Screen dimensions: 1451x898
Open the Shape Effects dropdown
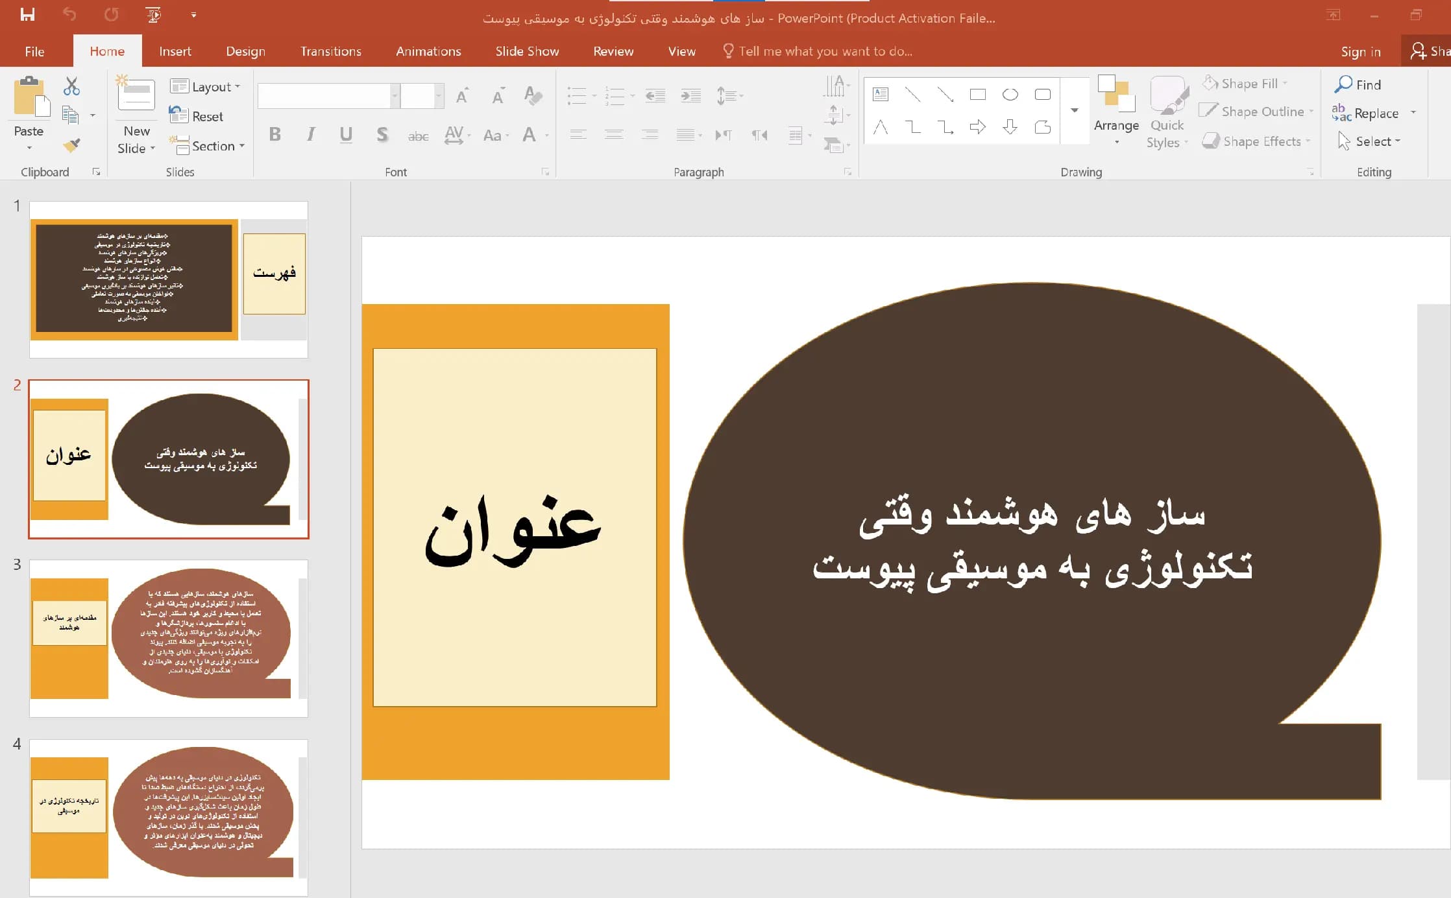tap(1257, 141)
